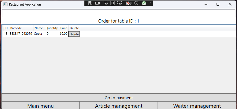Click the Delete column header

pos(74,28)
